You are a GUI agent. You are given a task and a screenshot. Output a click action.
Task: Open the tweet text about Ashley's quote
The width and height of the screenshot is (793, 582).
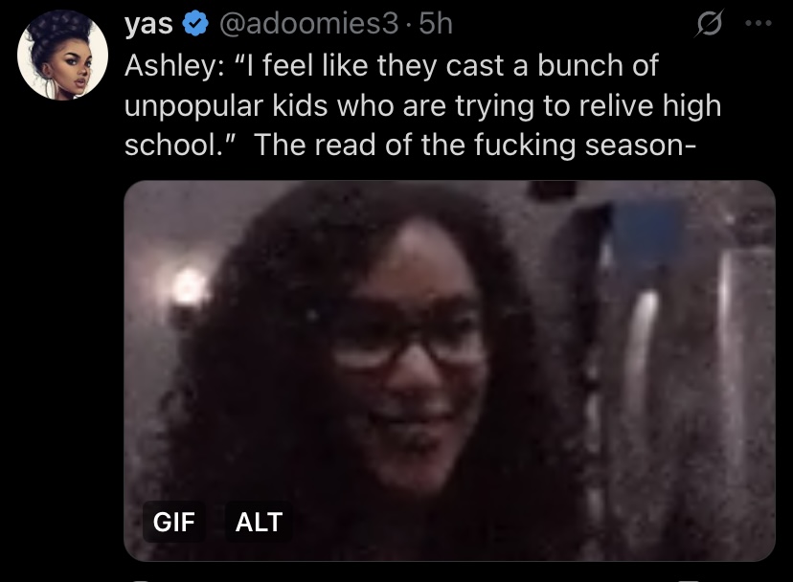tap(422, 105)
